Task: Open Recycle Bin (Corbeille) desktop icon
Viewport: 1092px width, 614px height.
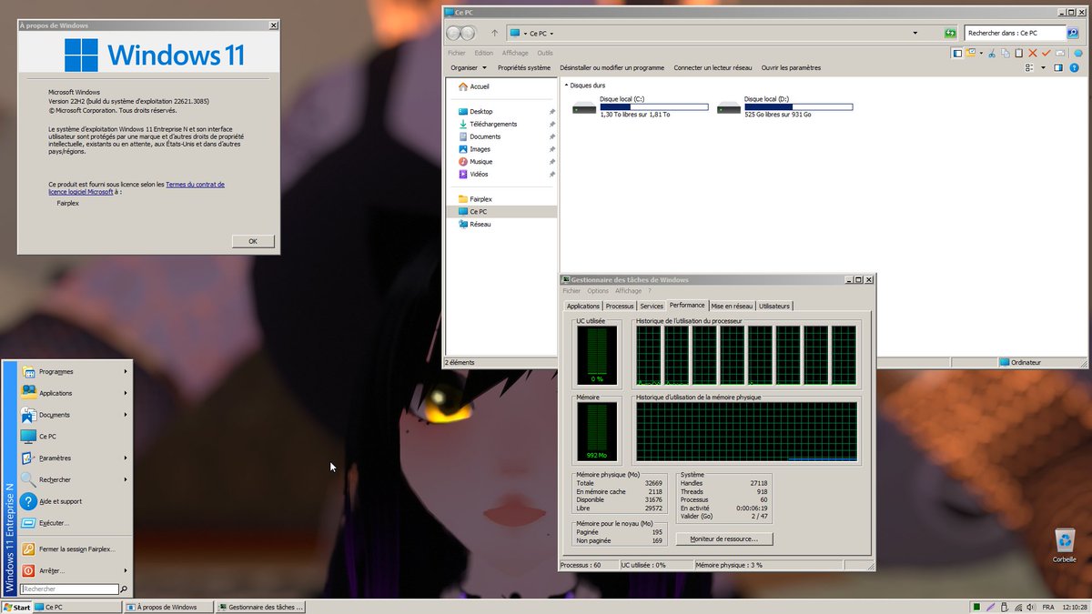Action: (x=1064, y=546)
